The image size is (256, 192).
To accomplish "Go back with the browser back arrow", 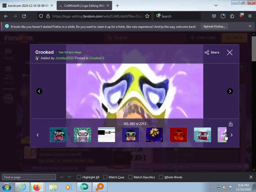I will [6, 16].
